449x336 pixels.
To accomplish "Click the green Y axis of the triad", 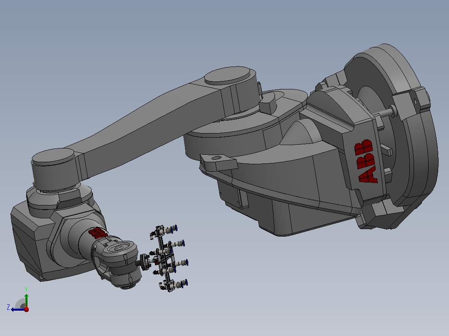I will (26, 300).
